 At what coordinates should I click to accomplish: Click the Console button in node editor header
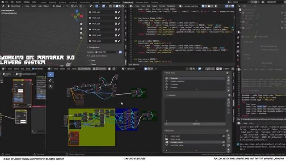[x=101, y=69]
